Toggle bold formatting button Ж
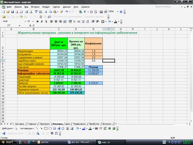Image resolution: width=193 pixels, height=145 pixels. (37, 22)
